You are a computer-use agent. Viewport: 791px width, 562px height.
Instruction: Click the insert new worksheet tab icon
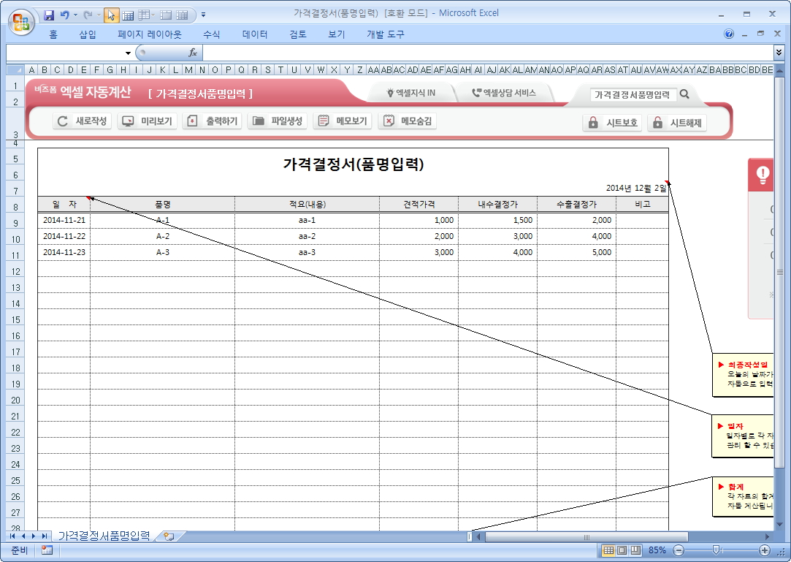(x=169, y=536)
